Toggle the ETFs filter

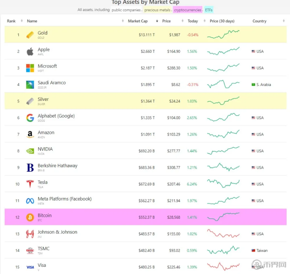209,10
